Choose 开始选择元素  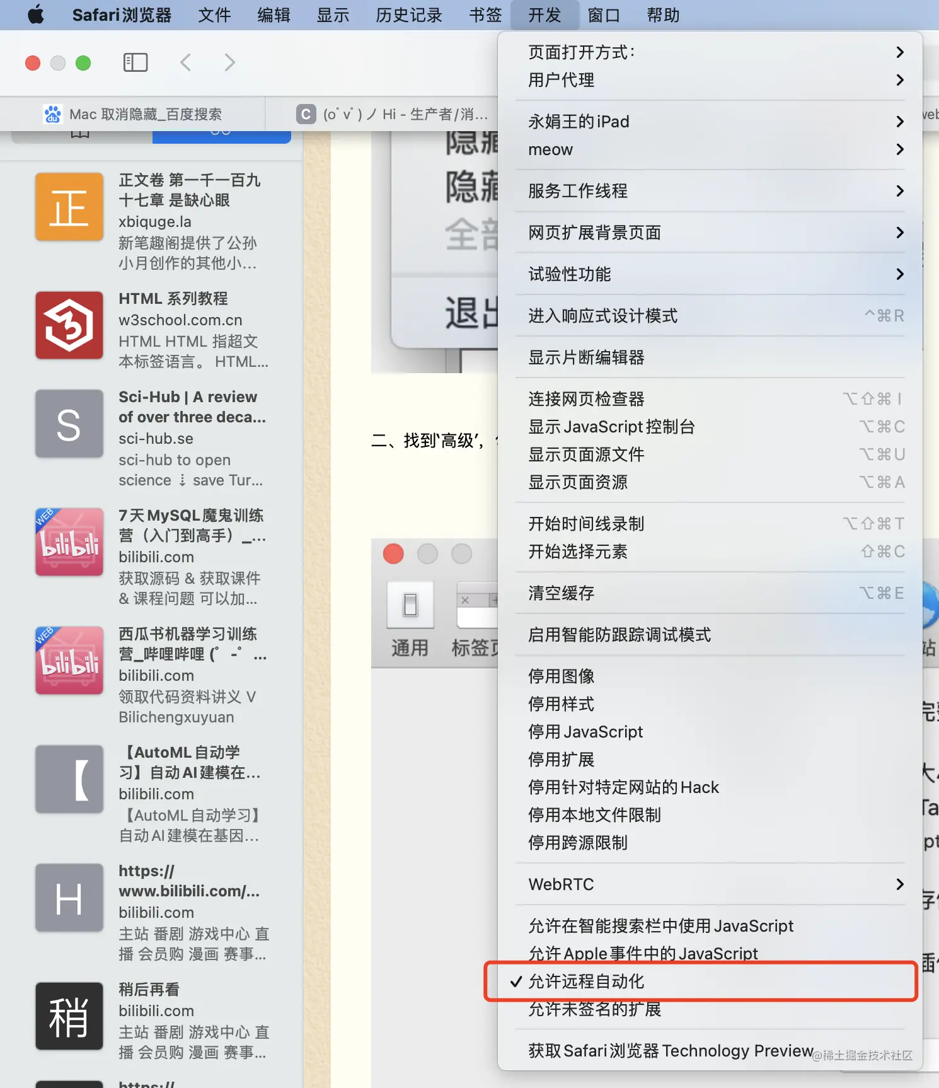pos(710,552)
